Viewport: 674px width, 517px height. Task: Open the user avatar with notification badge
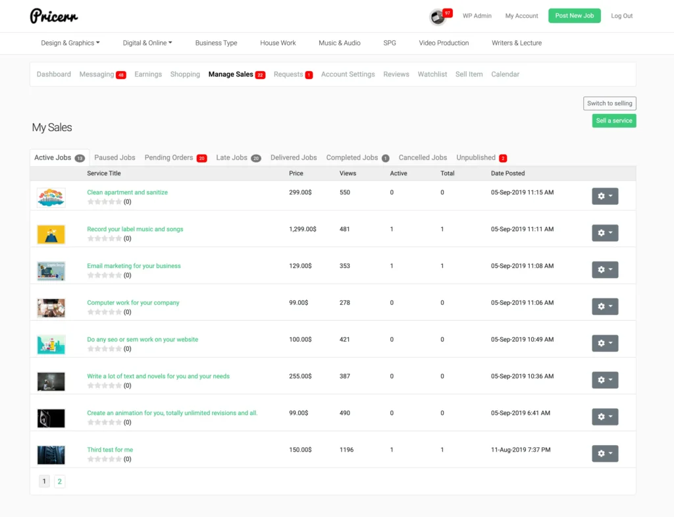pos(438,16)
